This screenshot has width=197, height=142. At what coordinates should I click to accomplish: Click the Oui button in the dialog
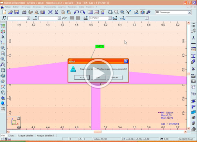pos(82,78)
